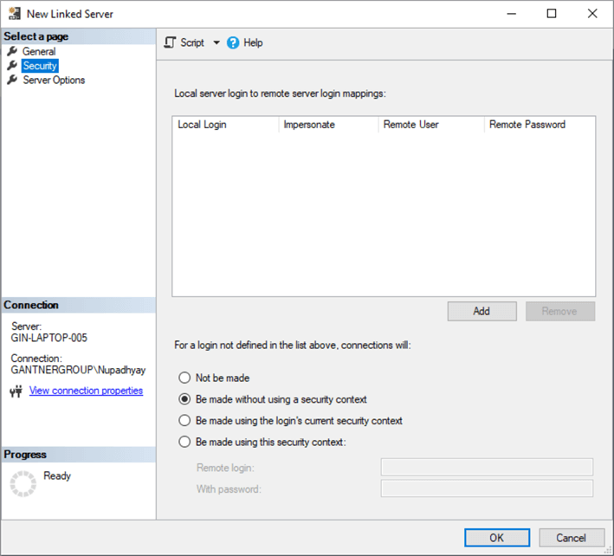
Task: Click the wrench icon beside General
Action: [x=12, y=52]
